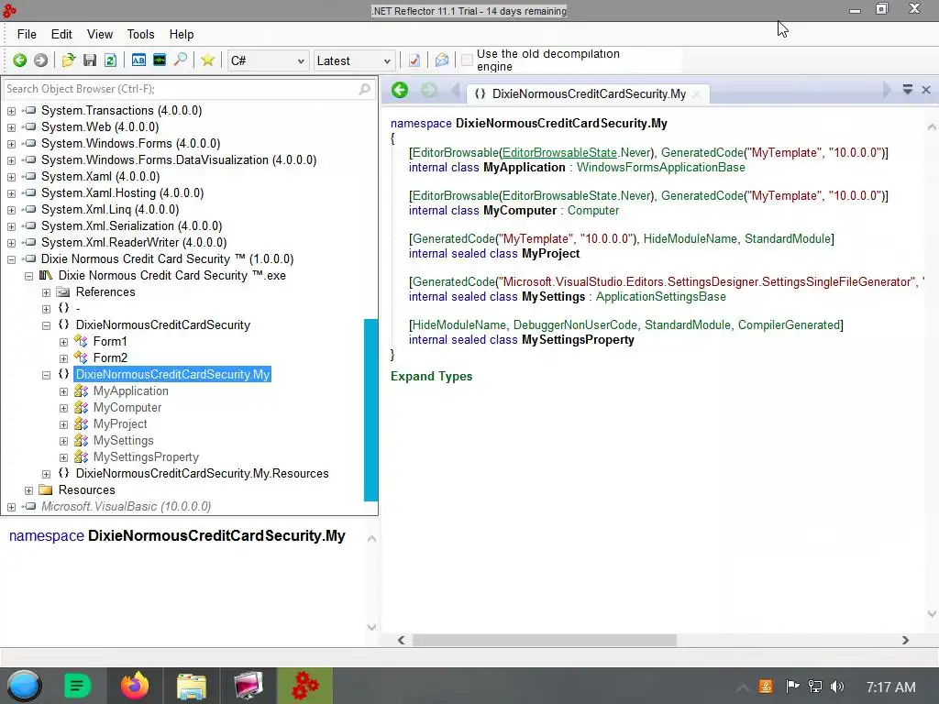939x704 pixels.
Task: Click the Expand Types link
Action: coord(431,376)
